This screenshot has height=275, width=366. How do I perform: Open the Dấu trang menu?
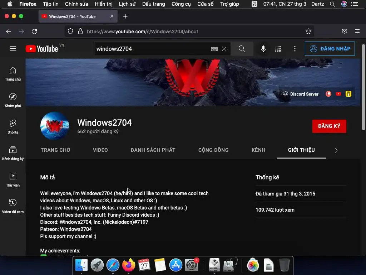[154, 4]
